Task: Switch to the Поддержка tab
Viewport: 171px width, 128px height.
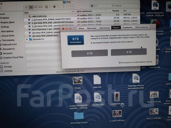Action: pos(127,27)
